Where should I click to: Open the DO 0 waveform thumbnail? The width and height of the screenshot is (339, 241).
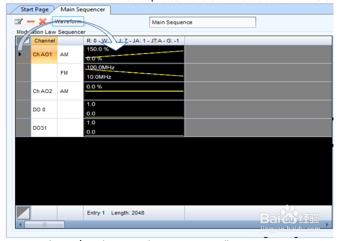pos(134,109)
